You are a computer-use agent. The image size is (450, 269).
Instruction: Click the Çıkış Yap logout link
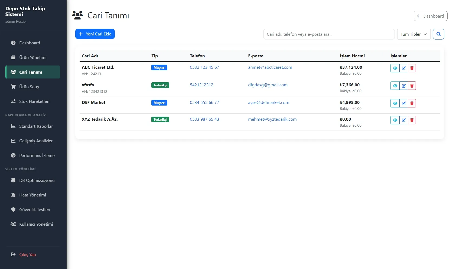pyautogui.click(x=27, y=254)
